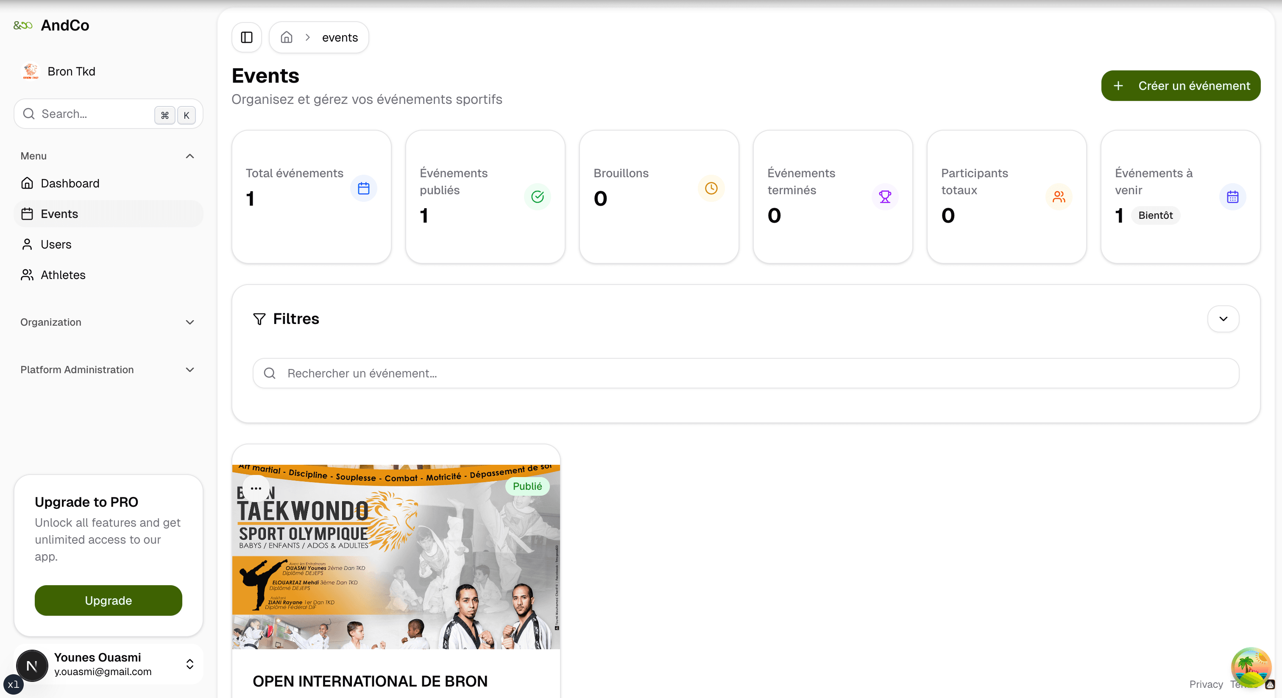Select Events in the sidebar menu
This screenshot has height=698, width=1282.
tap(59, 214)
